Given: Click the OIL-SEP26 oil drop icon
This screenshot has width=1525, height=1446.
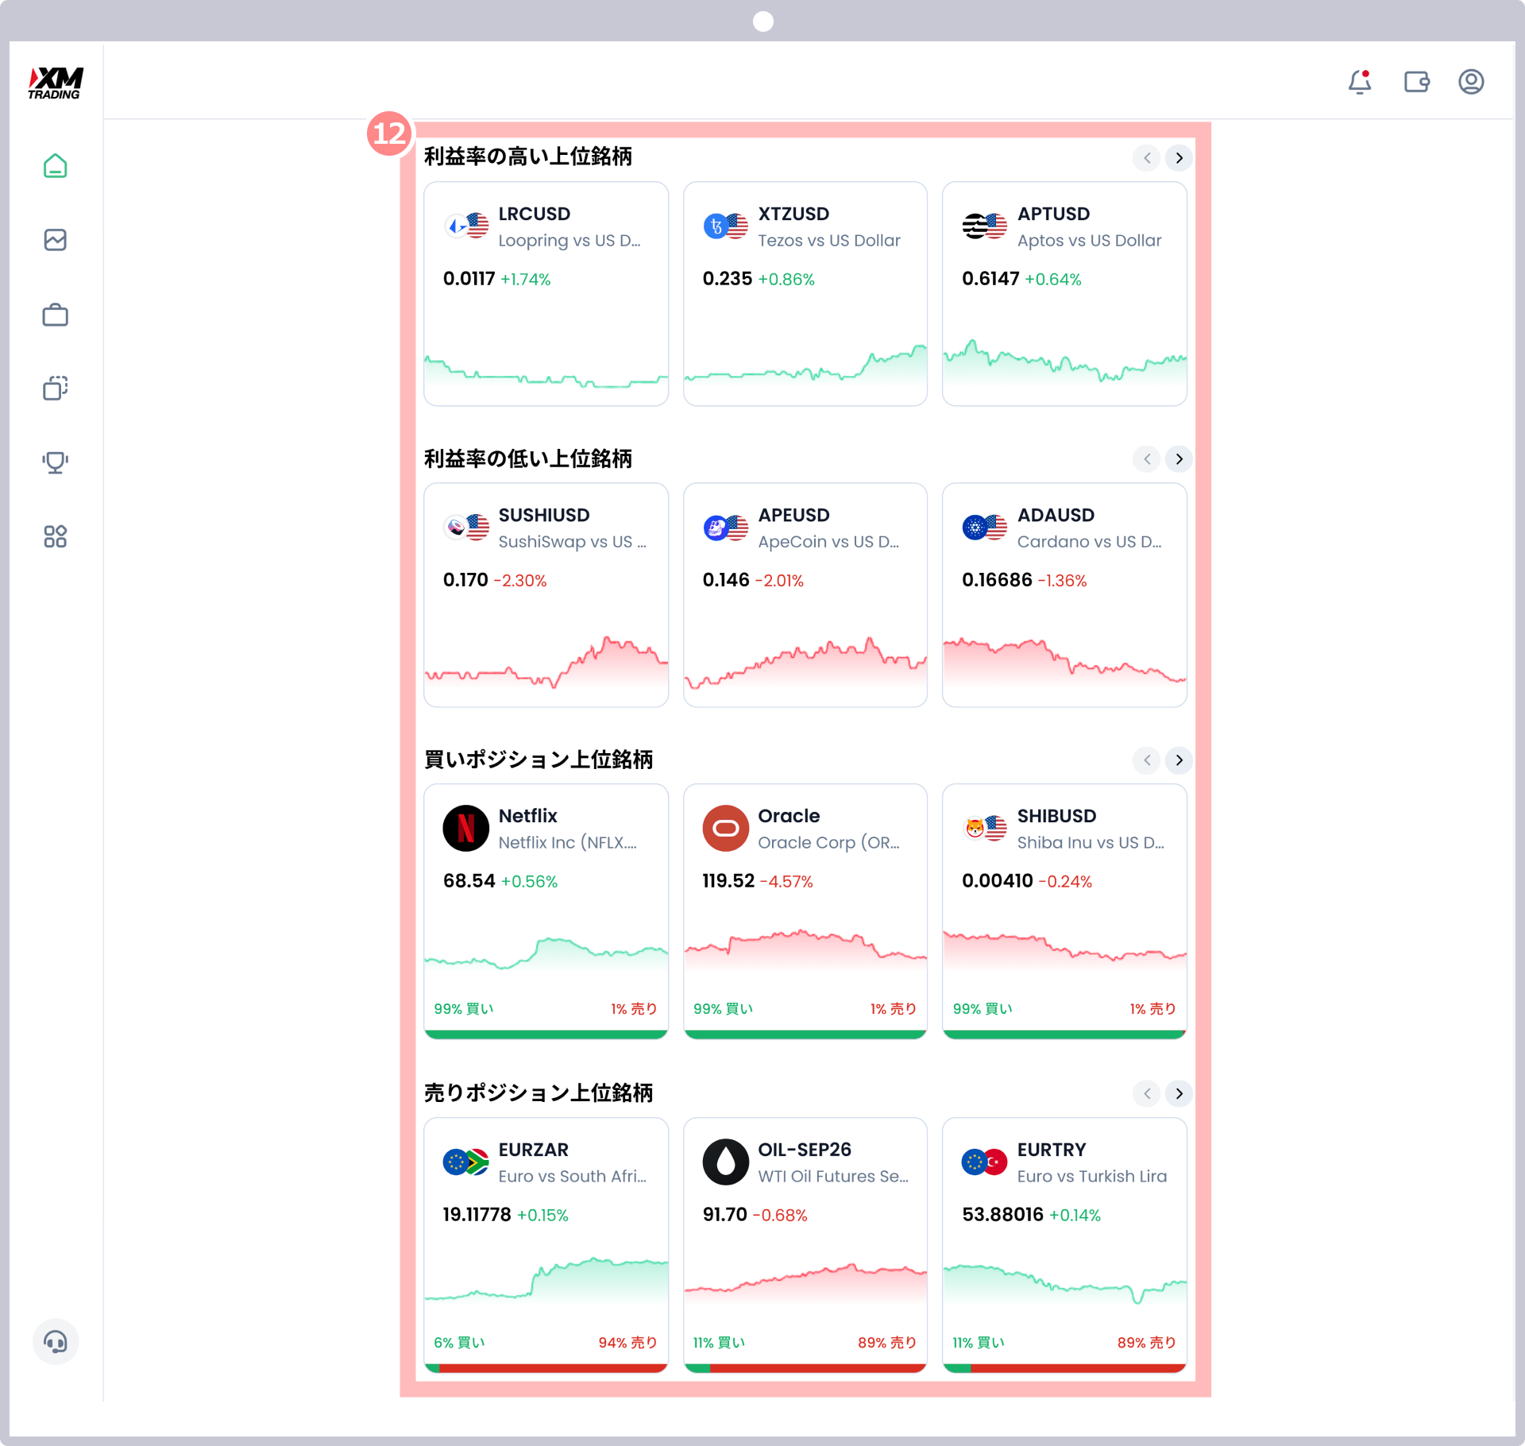Looking at the screenshot, I should point(725,1162).
